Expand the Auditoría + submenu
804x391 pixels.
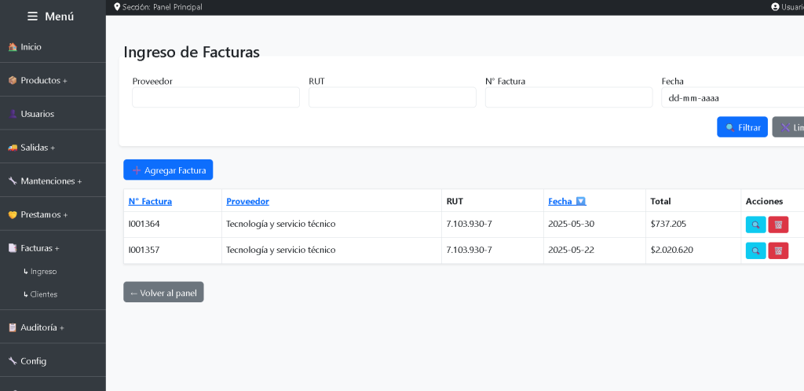[x=53, y=327]
